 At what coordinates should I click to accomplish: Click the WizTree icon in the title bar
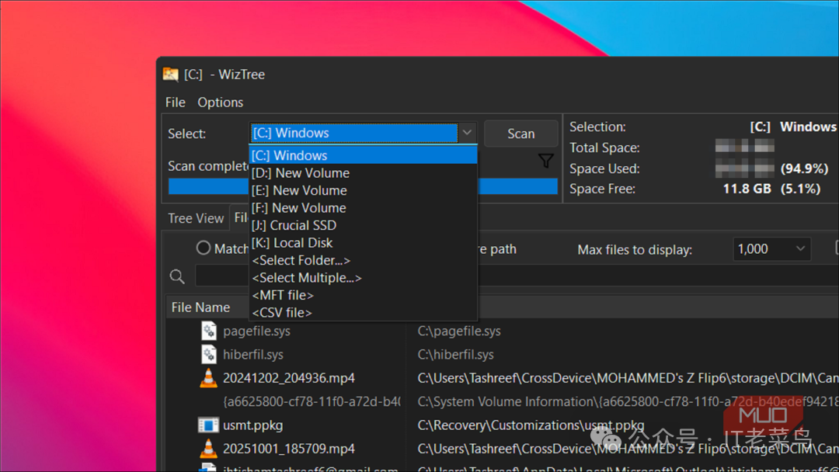tap(172, 74)
